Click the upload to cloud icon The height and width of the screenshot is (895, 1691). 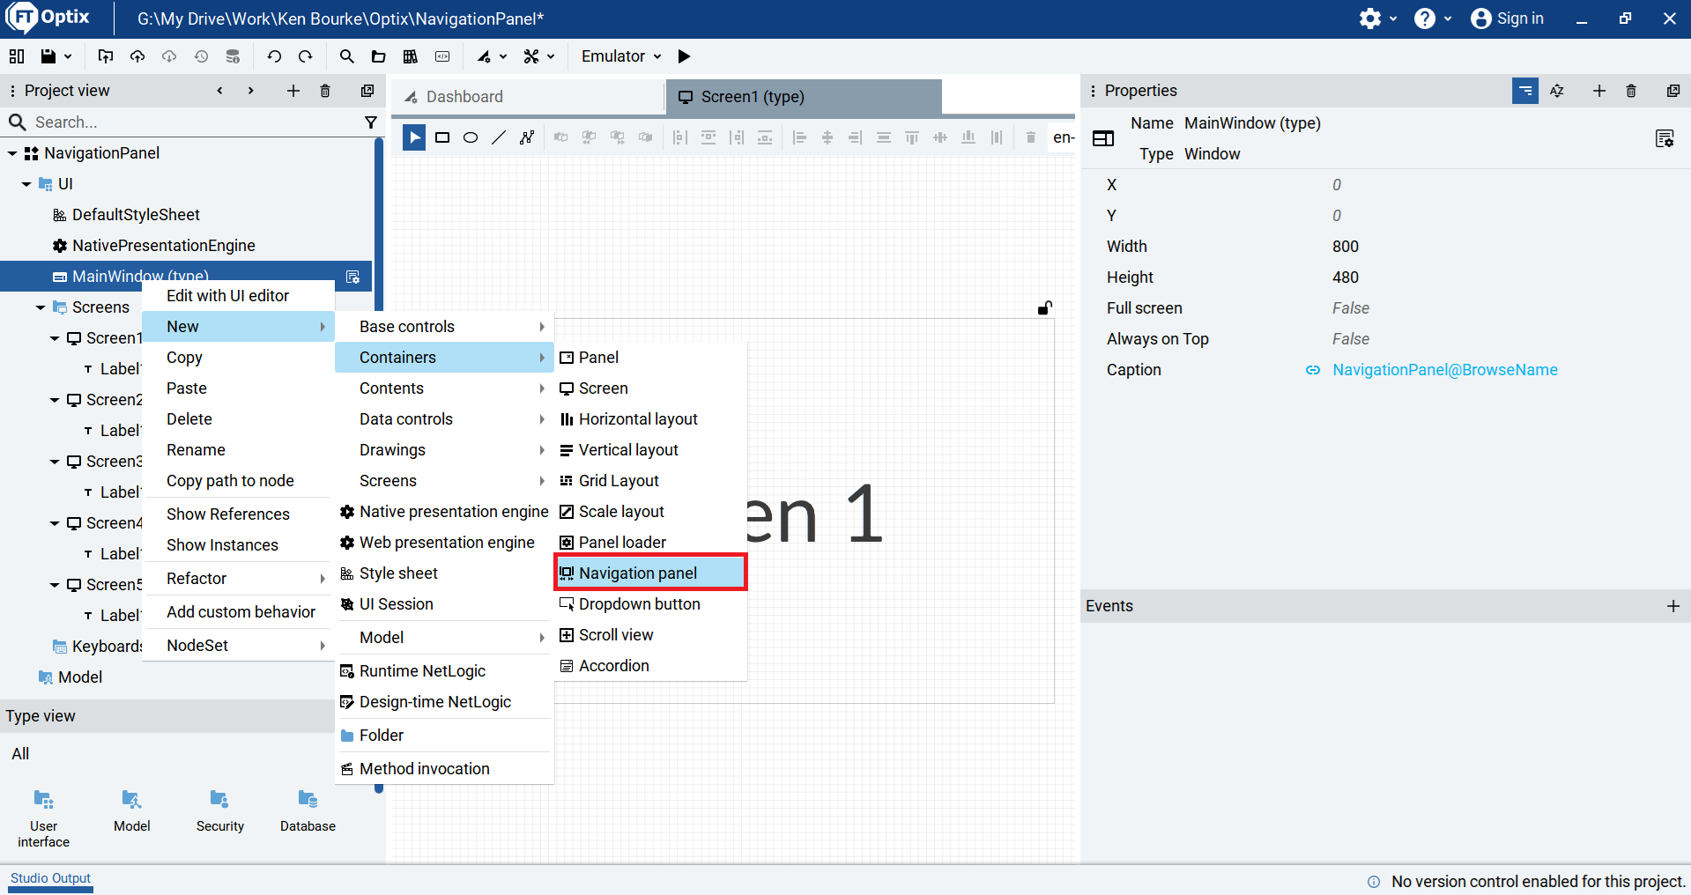pyautogui.click(x=137, y=56)
